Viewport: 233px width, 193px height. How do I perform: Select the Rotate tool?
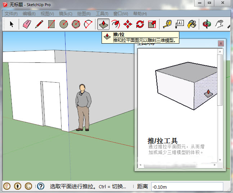click(140, 24)
